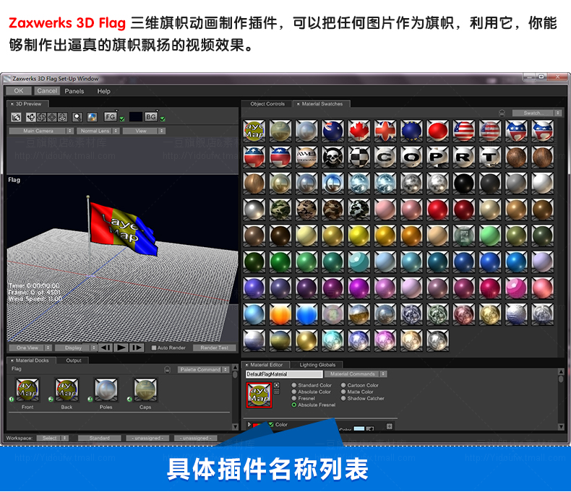Click the Caps material dock slot
This screenshot has width=571, height=492.
point(145,390)
